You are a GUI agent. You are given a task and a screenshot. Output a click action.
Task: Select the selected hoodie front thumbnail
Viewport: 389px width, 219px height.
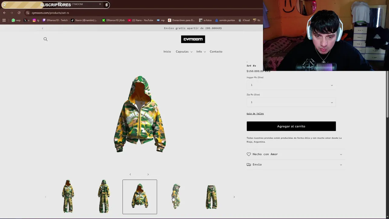point(140,197)
